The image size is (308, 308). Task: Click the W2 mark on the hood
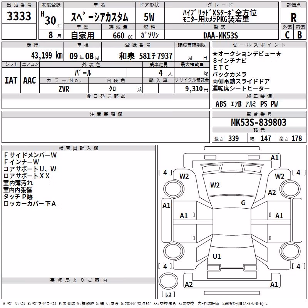pos(215,185)
